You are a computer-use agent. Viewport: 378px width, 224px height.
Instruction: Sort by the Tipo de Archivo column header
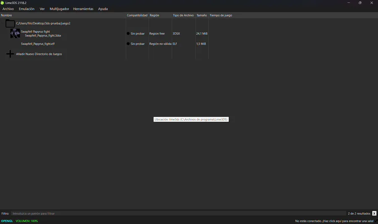tap(184, 15)
